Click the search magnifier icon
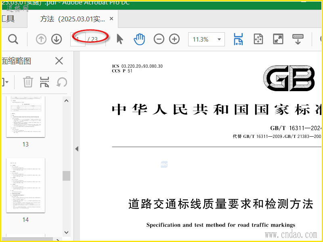 pos(13,39)
